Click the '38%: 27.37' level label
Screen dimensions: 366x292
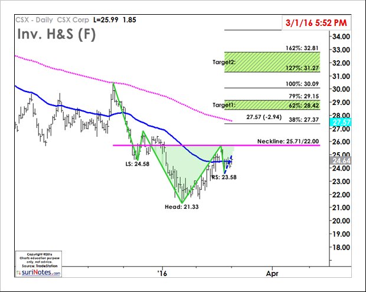303,120
